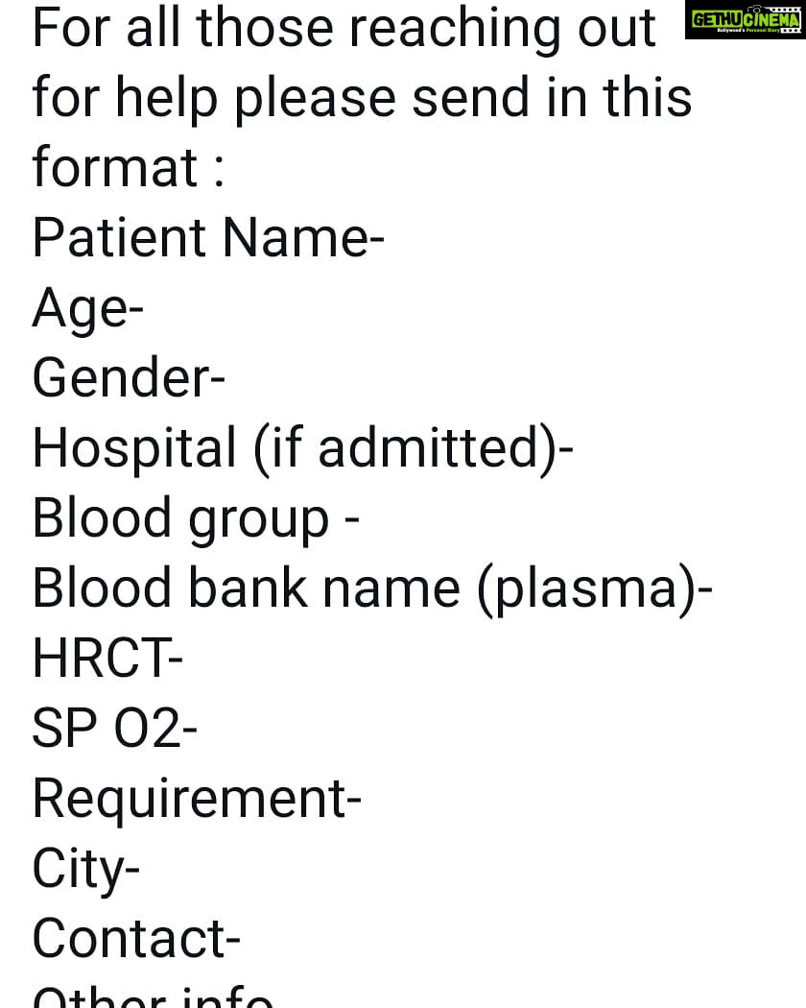Click the word 'format :' heading text
The width and height of the screenshot is (806, 1008).
[x=130, y=168]
